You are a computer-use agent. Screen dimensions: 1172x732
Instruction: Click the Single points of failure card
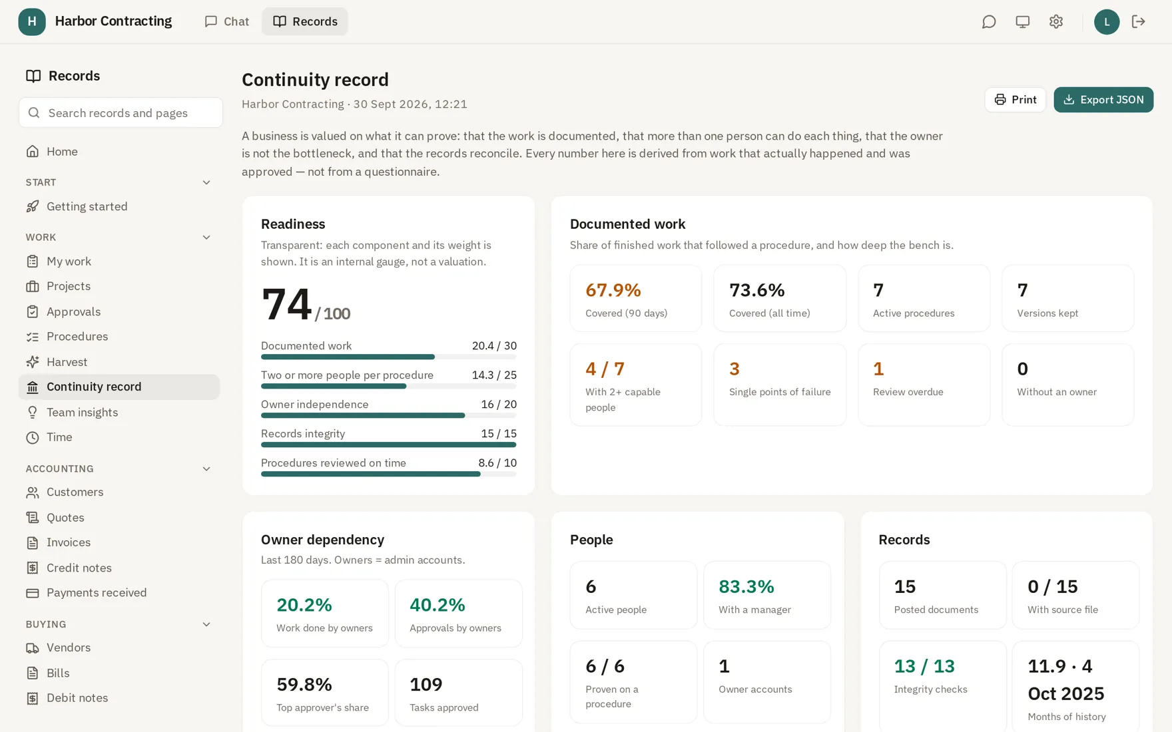pyautogui.click(x=780, y=385)
